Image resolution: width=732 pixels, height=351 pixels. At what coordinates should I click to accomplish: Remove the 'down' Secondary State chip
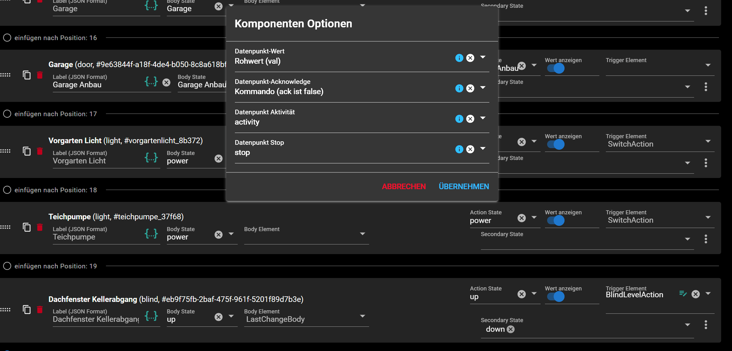click(511, 329)
